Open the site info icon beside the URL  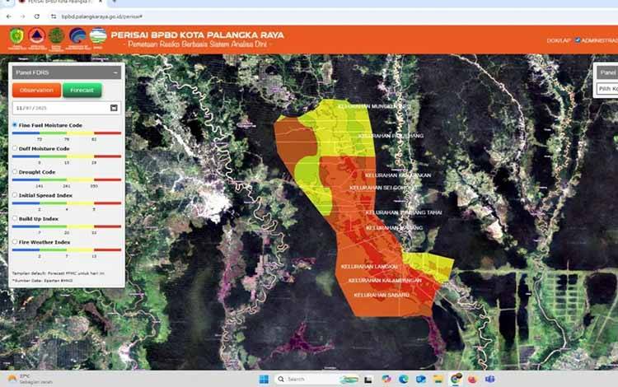coord(54,16)
